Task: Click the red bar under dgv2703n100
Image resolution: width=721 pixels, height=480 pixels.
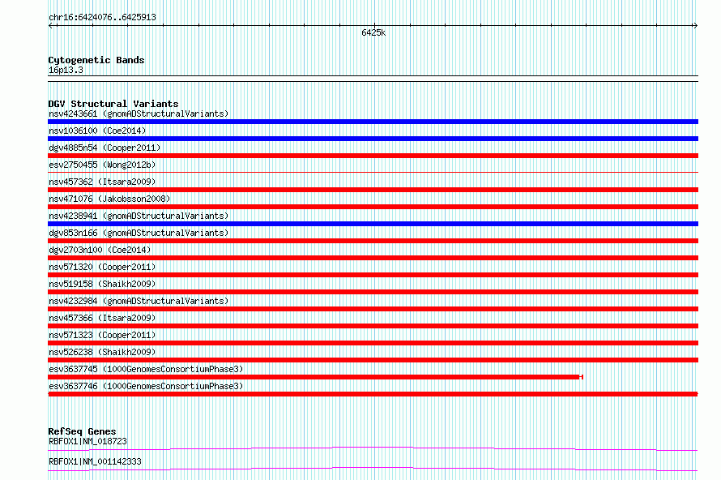Action: click(373, 258)
